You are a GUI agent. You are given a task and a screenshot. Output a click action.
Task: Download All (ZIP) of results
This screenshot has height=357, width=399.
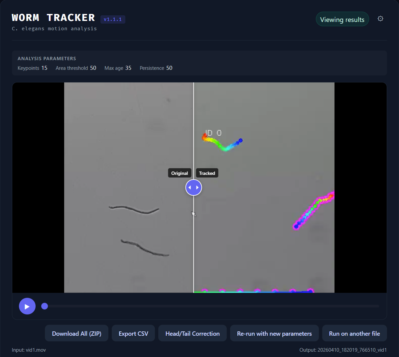click(x=76, y=333)
